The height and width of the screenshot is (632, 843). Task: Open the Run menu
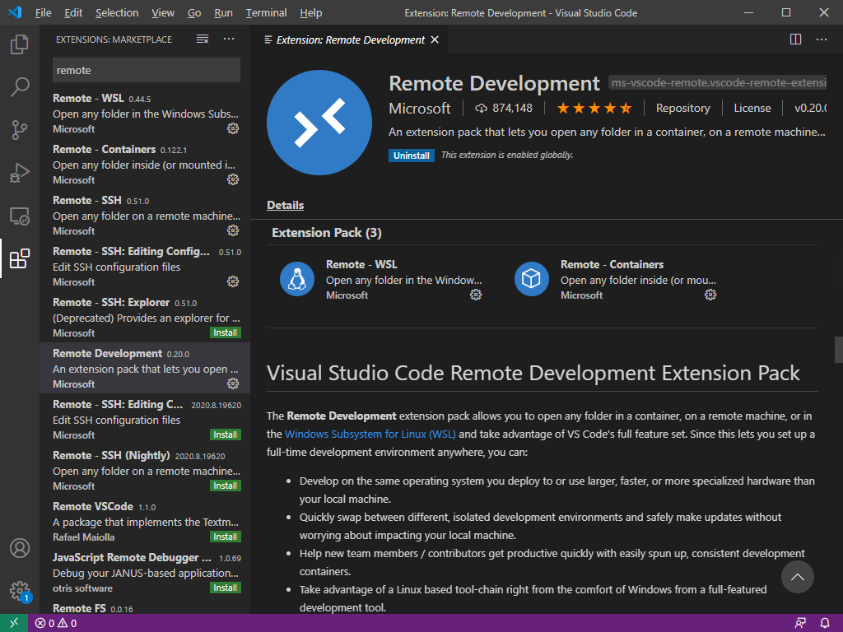pyautogui.click(x=223, y=12)
